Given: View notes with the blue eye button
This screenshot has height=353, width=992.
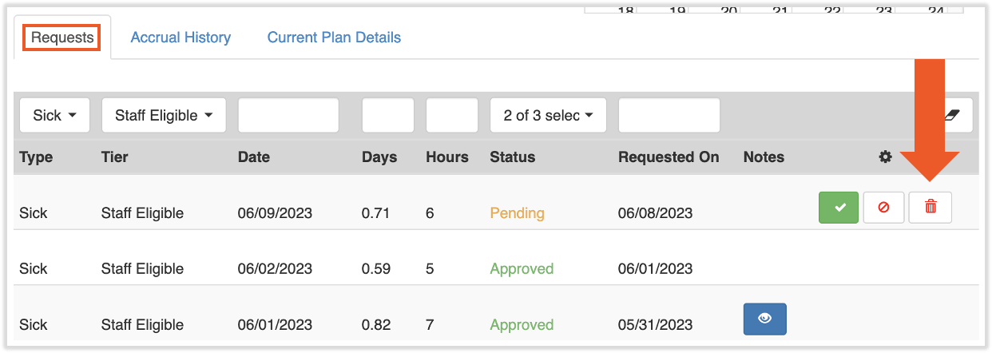Looking at the screenshot, I should [x=764, y=319].
